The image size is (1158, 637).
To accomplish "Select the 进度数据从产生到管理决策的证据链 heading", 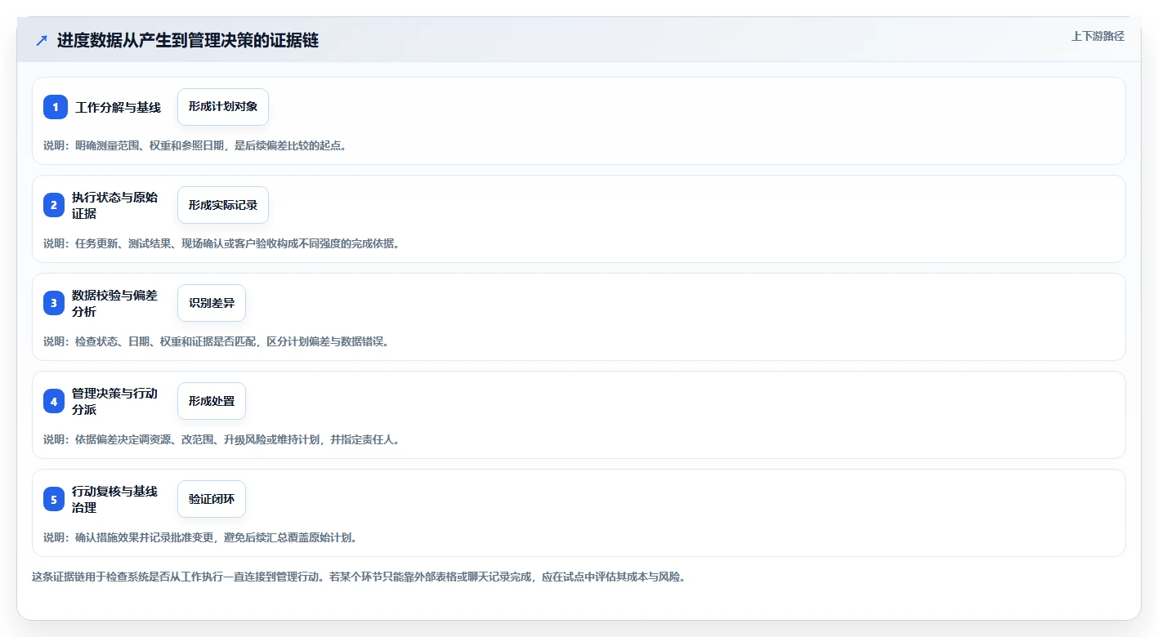I will pos(188,41).
